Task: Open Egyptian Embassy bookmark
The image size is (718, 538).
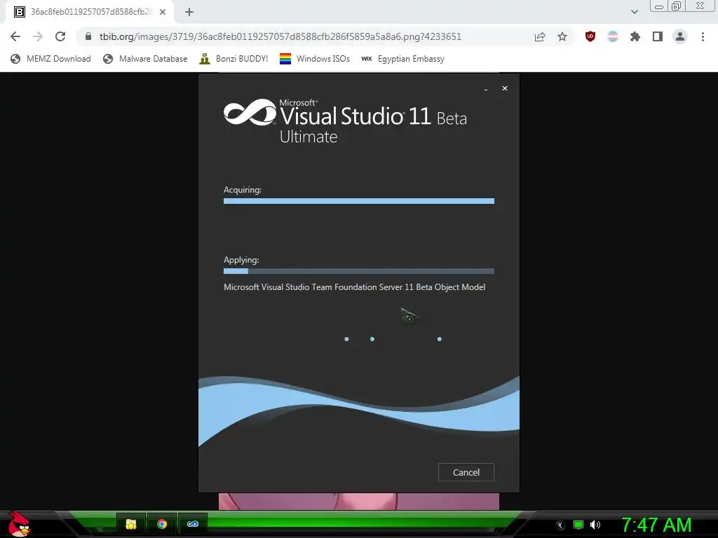Action: (402, 59)
